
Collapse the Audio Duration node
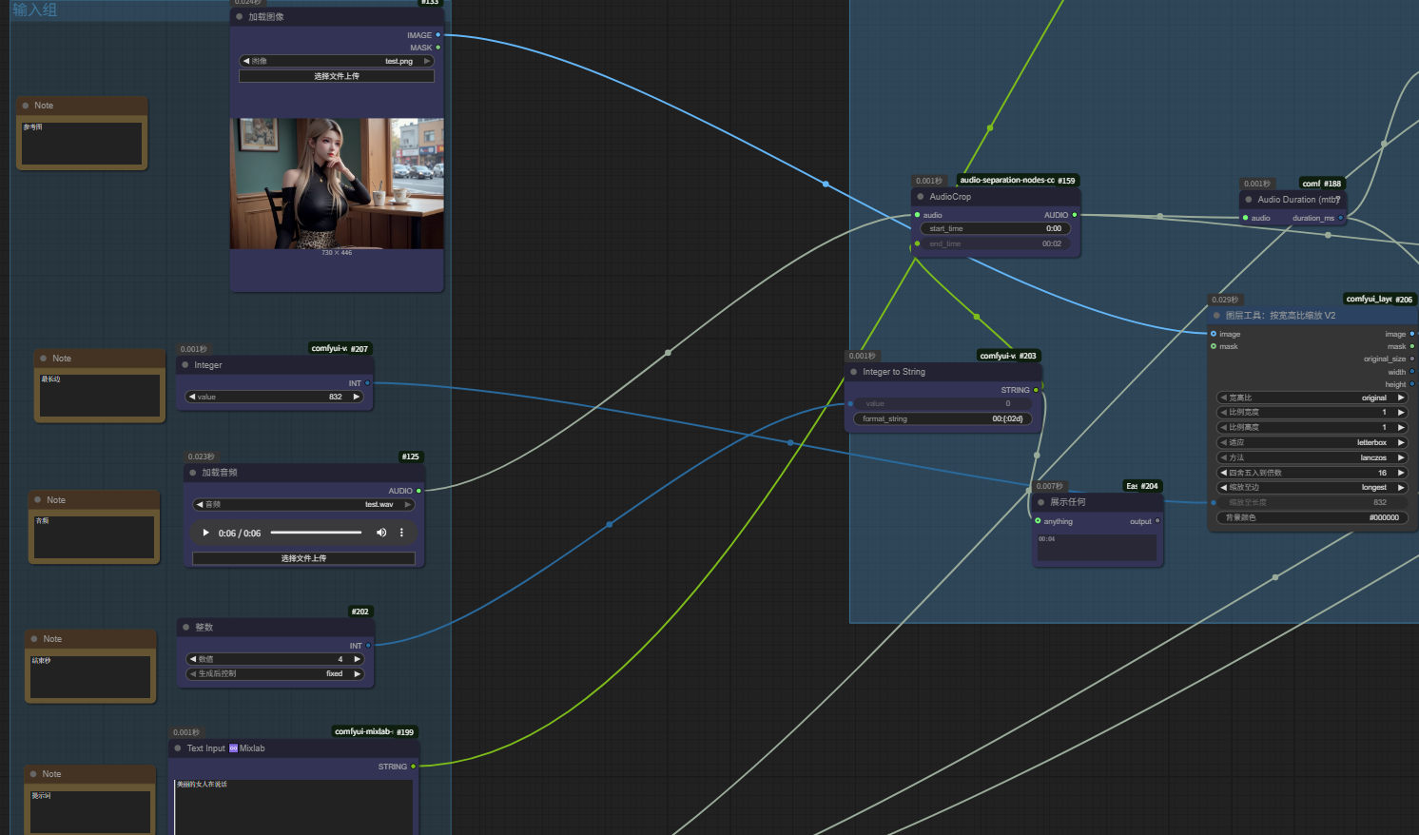pos(1249,200)
